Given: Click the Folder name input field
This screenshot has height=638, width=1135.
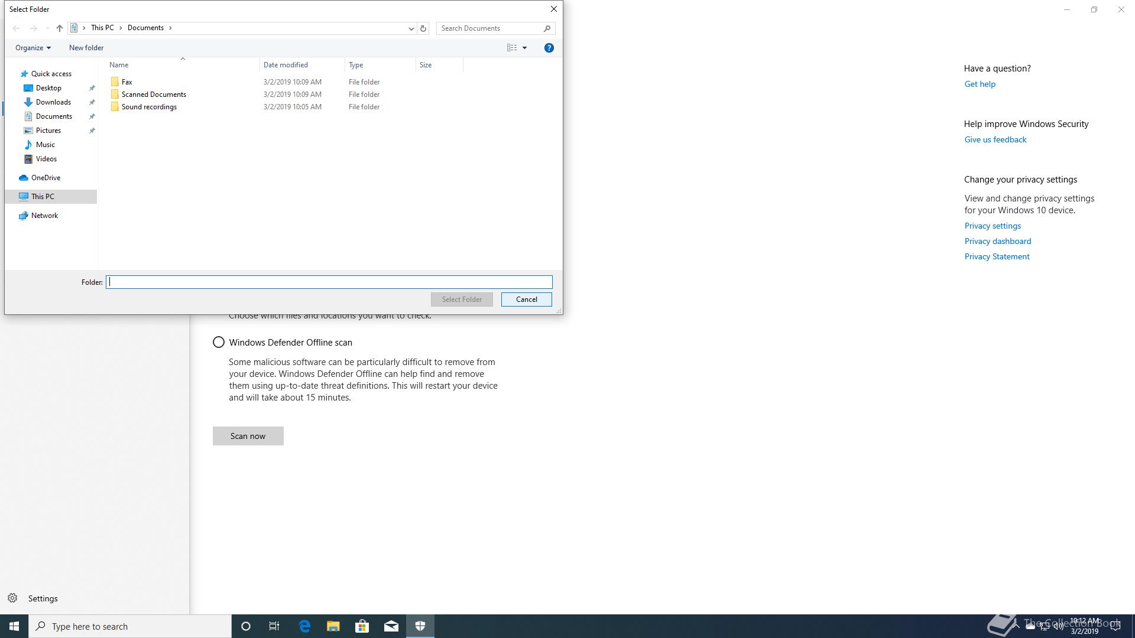Looking at the screenshot, I should click(x=329, y=282).
